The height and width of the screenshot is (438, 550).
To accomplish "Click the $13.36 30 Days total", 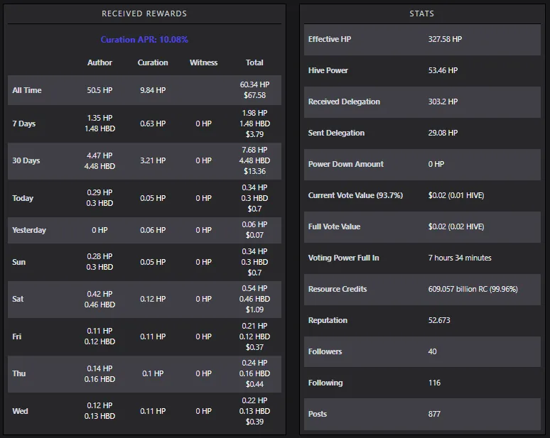I will [254, 171].
